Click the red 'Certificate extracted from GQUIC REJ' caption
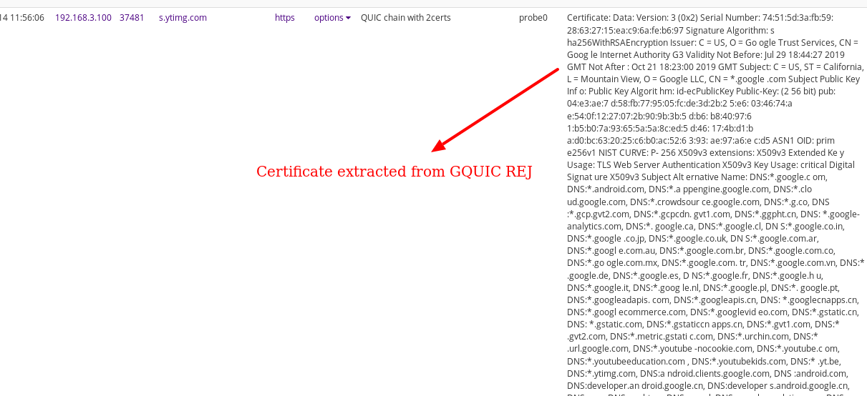 pyautogui.click(x=394, y=172)
